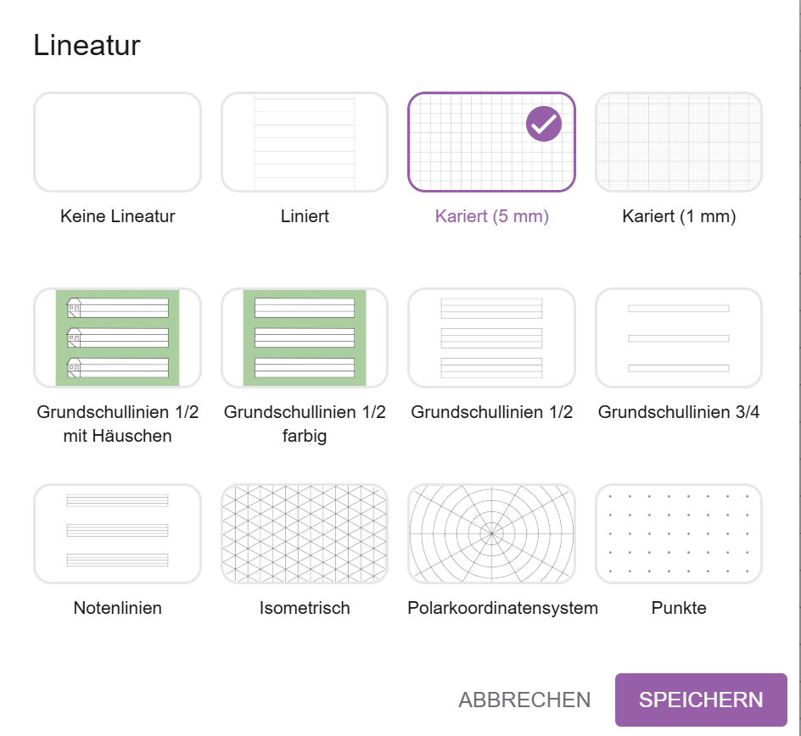Click the Isometrisch text label

point(305,608)
